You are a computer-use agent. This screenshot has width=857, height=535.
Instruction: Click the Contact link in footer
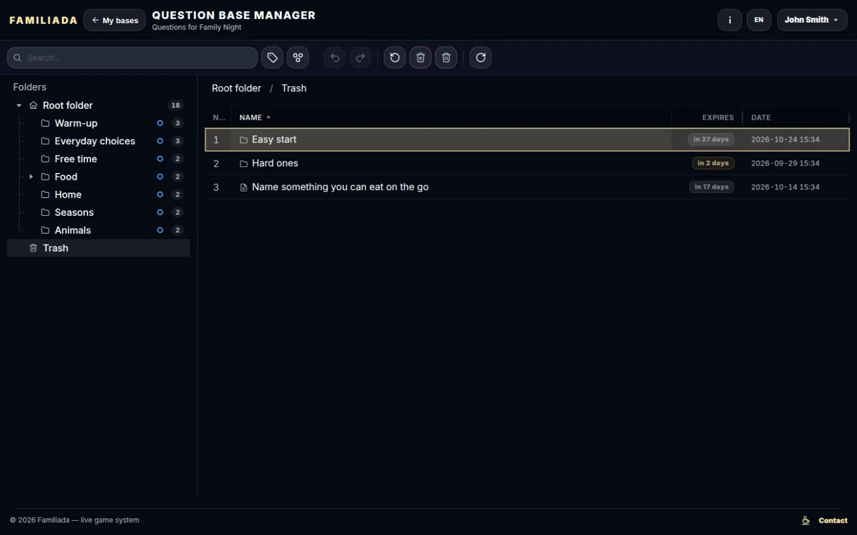tap(833, 520)
